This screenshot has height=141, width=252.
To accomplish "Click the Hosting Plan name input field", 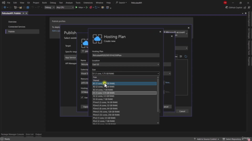I will click(x=126, y=55).
